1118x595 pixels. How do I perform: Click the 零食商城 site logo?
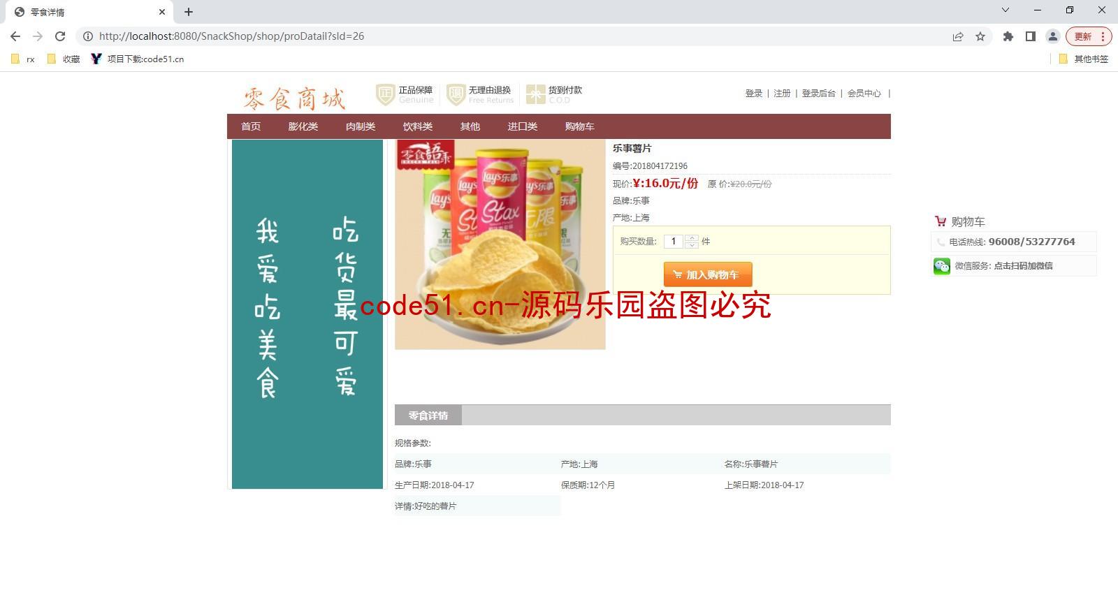(x=294, y=98)
